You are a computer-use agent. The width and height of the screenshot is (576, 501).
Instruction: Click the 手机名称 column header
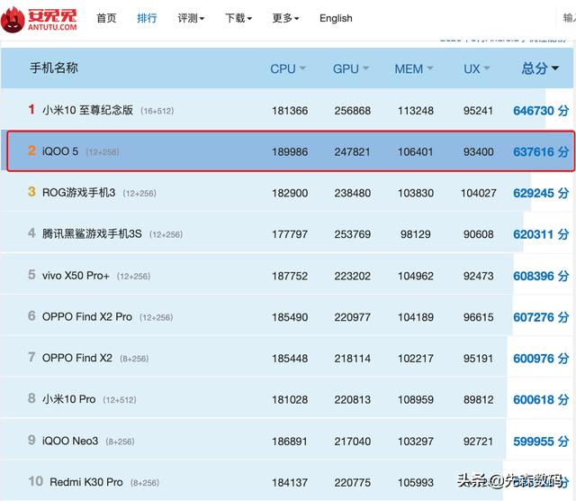point(54,68)
